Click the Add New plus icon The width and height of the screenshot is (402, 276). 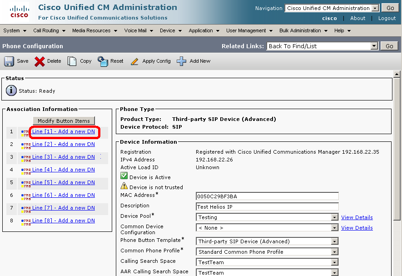pyautogui.click(x=182, y=61)
